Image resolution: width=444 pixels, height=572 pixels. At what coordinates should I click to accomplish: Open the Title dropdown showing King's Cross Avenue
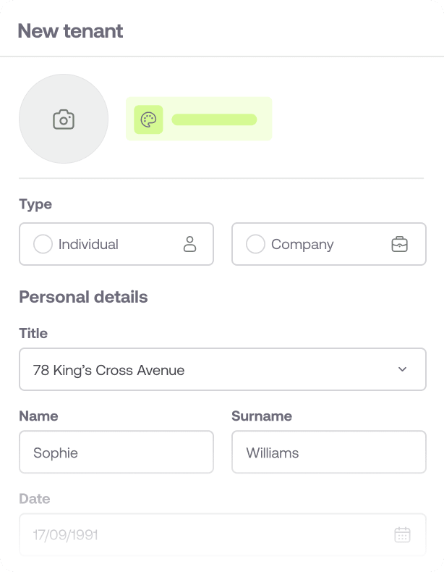coord(210,370)
